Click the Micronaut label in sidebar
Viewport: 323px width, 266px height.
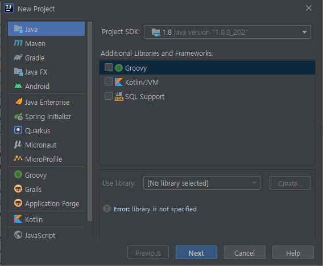(x=40, y=145)
